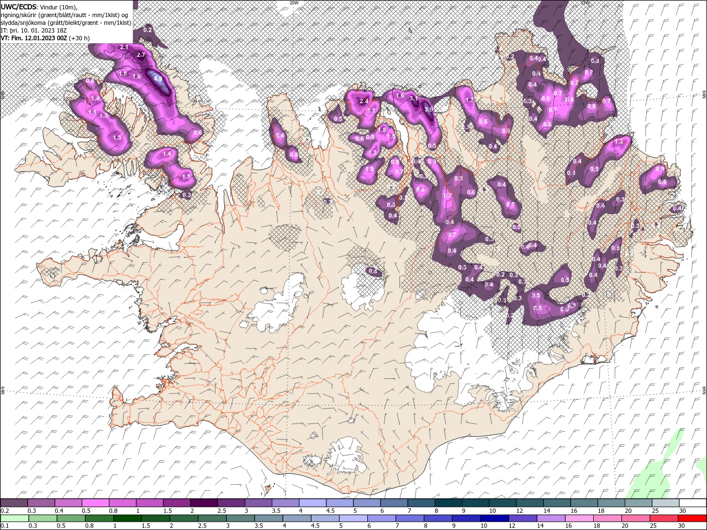Select upper legend swatch from 18 to 20
Screen dimensions: 707x530
(611, 503)
